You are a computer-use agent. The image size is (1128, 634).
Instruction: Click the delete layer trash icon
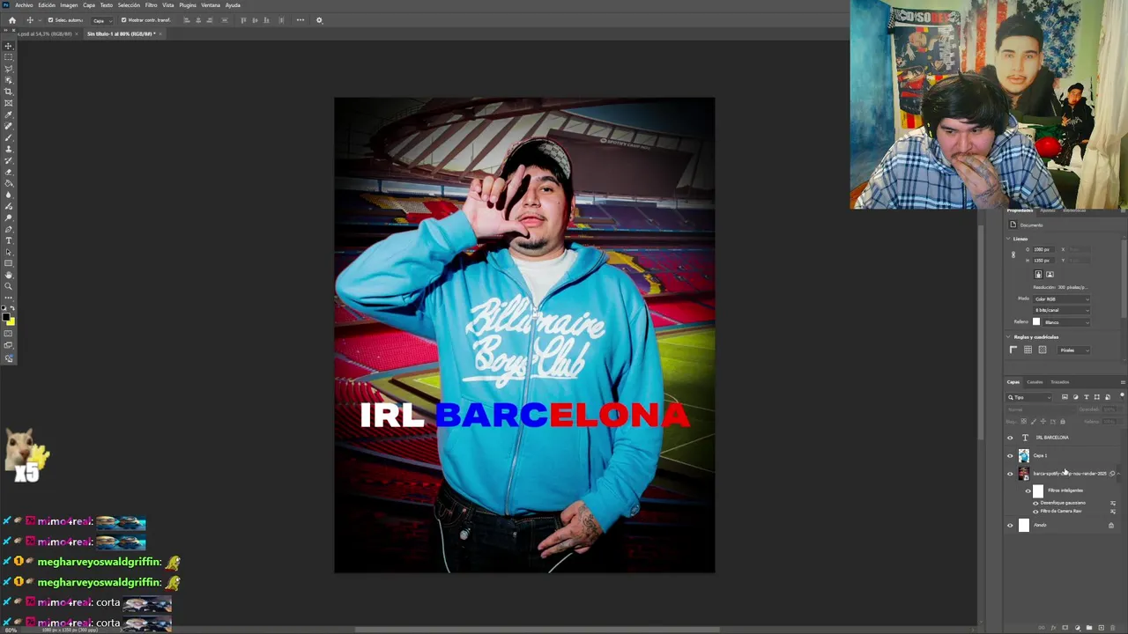tap(1113, 628)
